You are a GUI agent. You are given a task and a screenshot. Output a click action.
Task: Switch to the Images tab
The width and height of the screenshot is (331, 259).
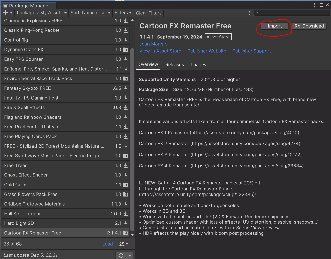198,65
